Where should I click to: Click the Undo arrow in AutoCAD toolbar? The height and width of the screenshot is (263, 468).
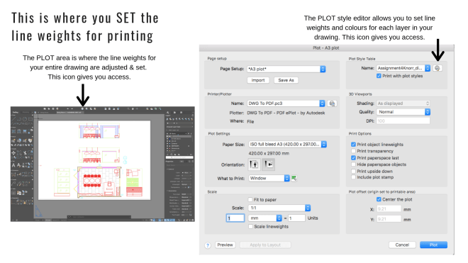click(68, 108)
